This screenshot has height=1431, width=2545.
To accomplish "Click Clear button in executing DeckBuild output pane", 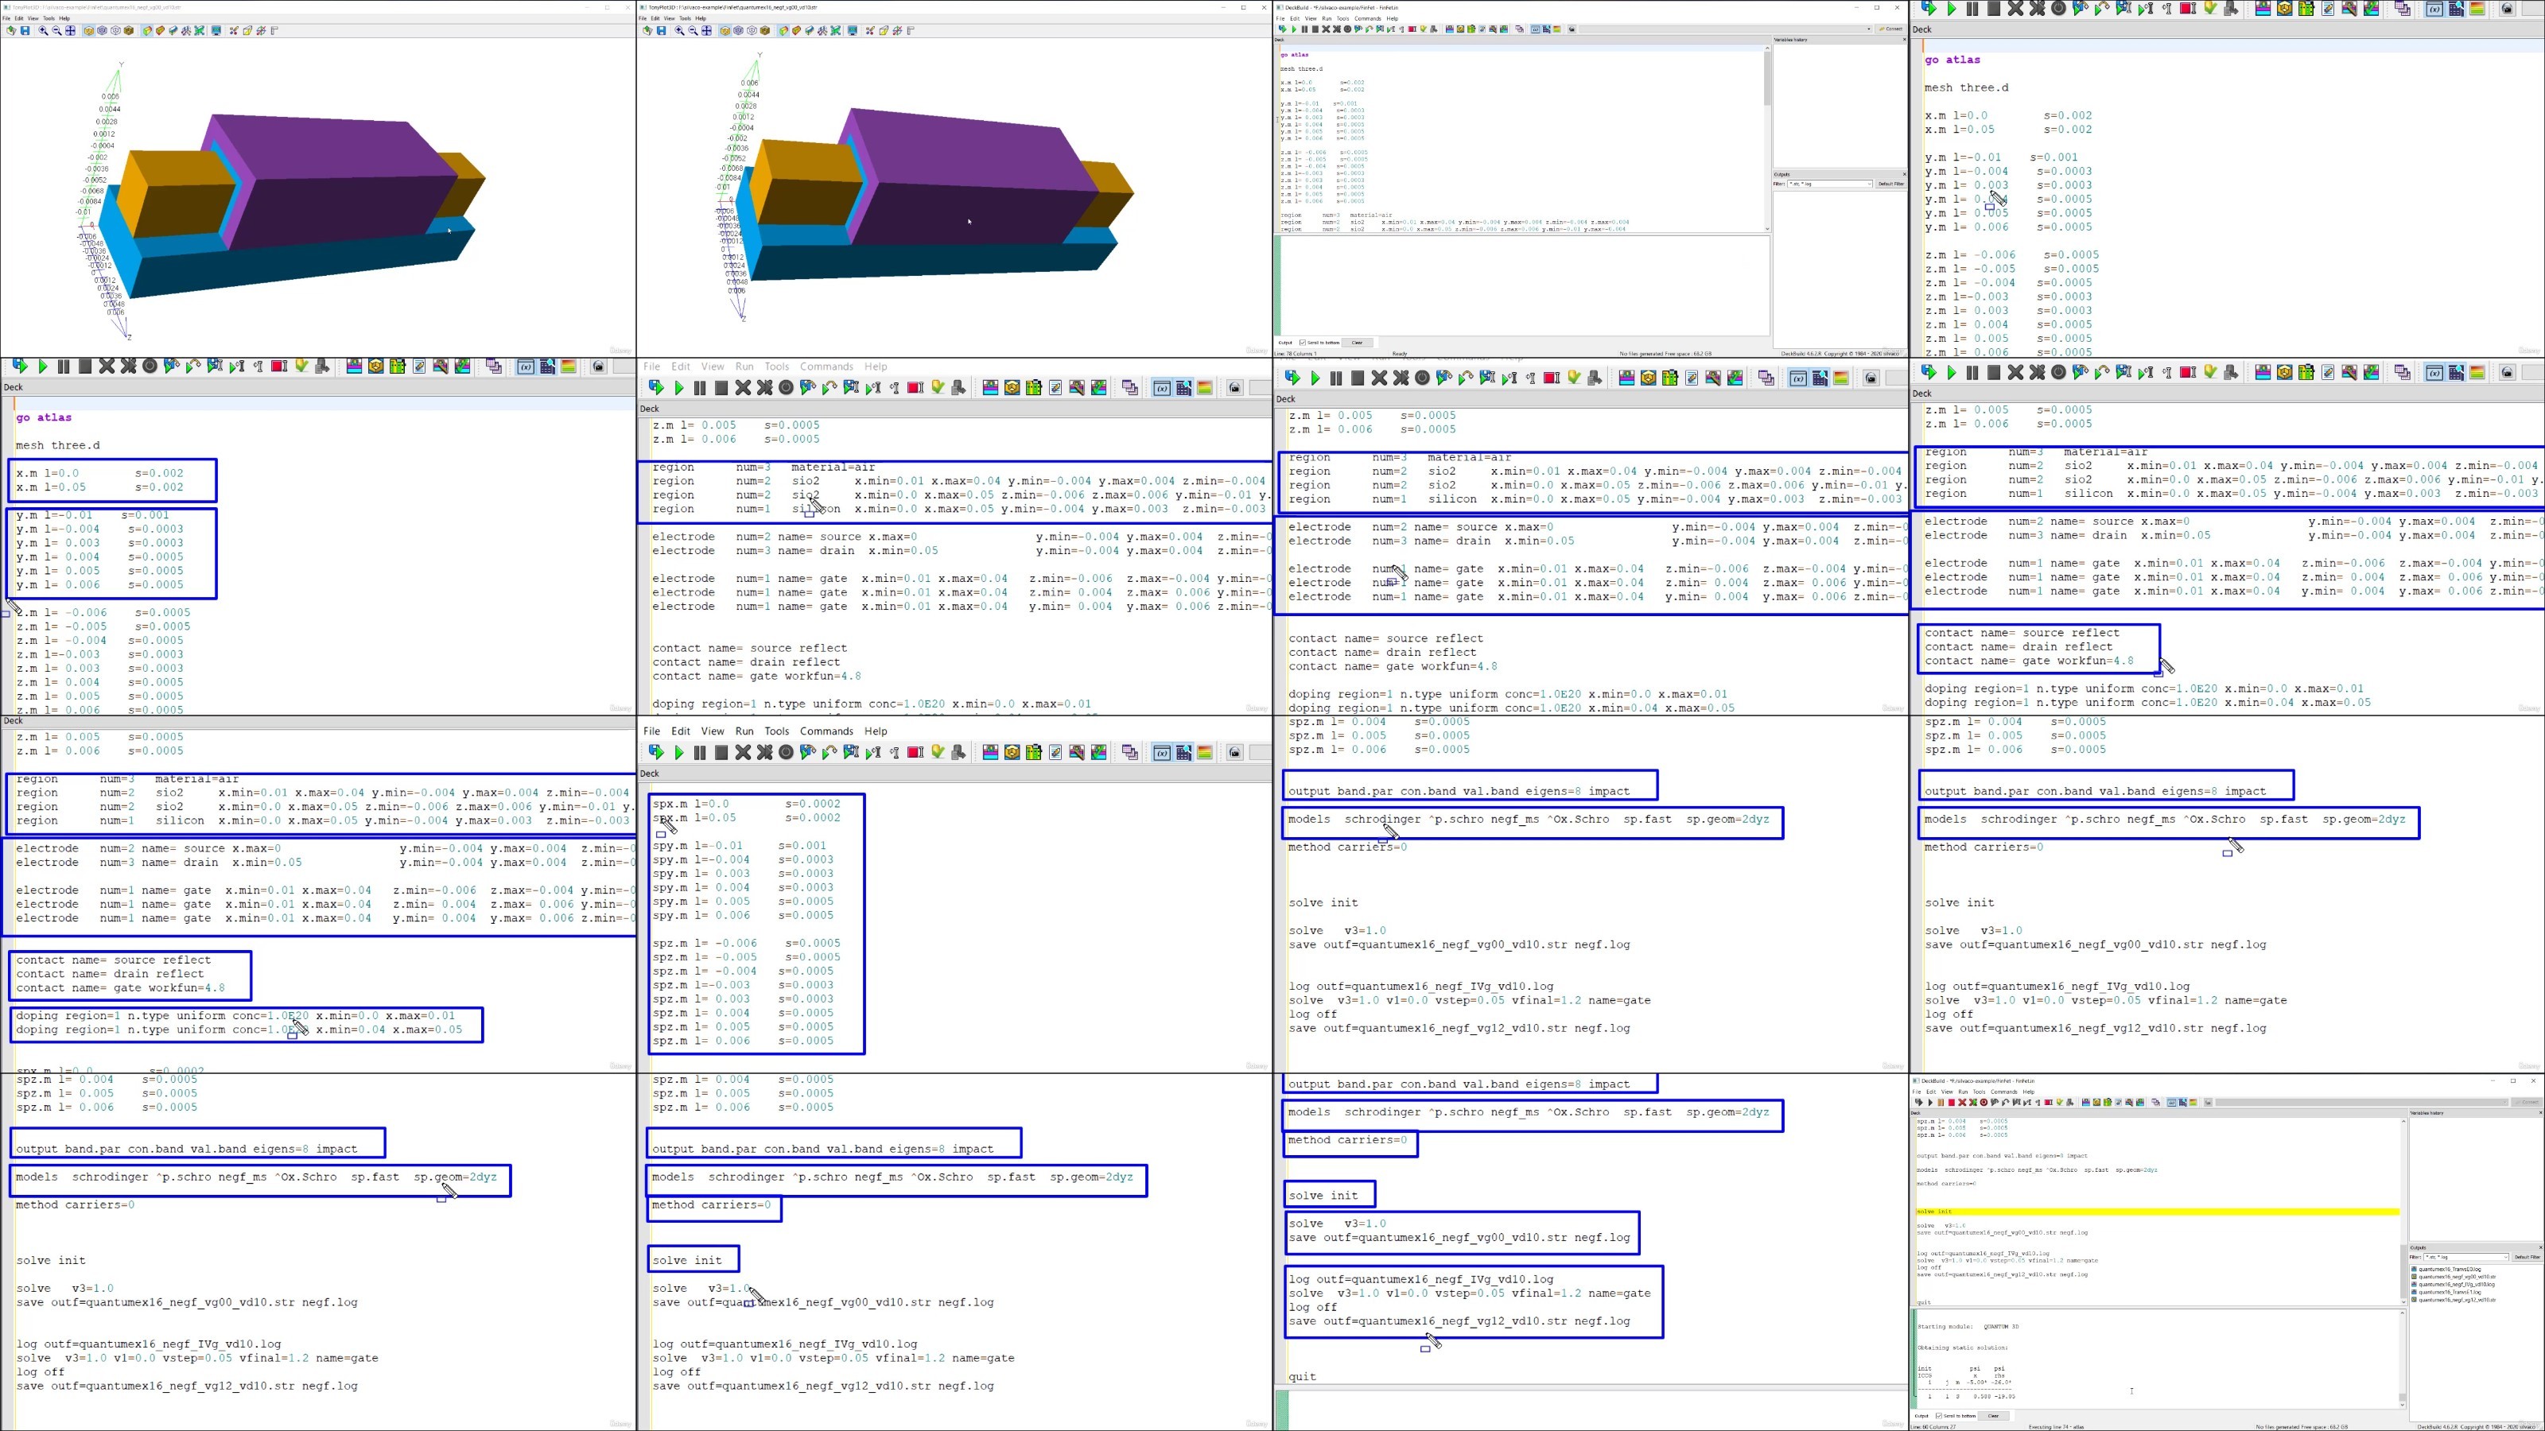I will click(1994, 1416).
